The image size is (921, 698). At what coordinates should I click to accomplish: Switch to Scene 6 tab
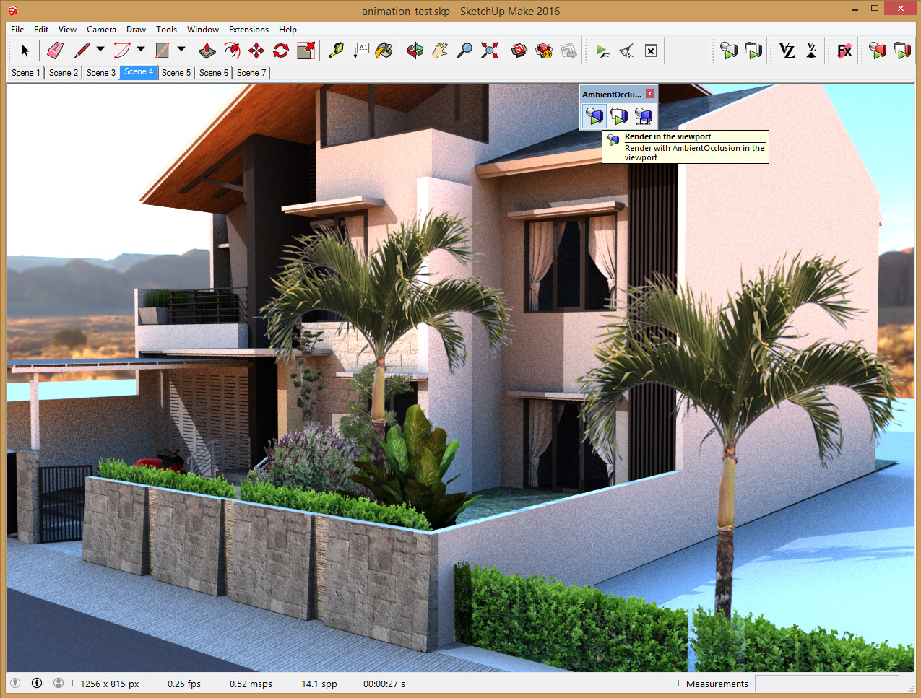214,73
